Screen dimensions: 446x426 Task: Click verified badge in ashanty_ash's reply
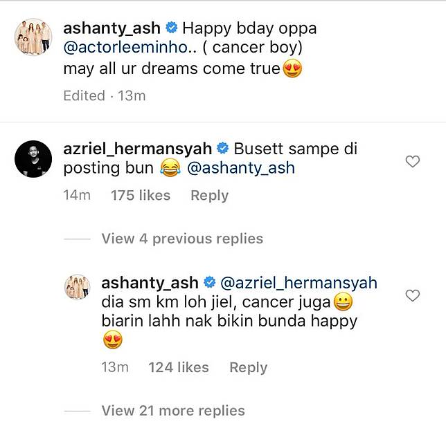click(210, 282)
